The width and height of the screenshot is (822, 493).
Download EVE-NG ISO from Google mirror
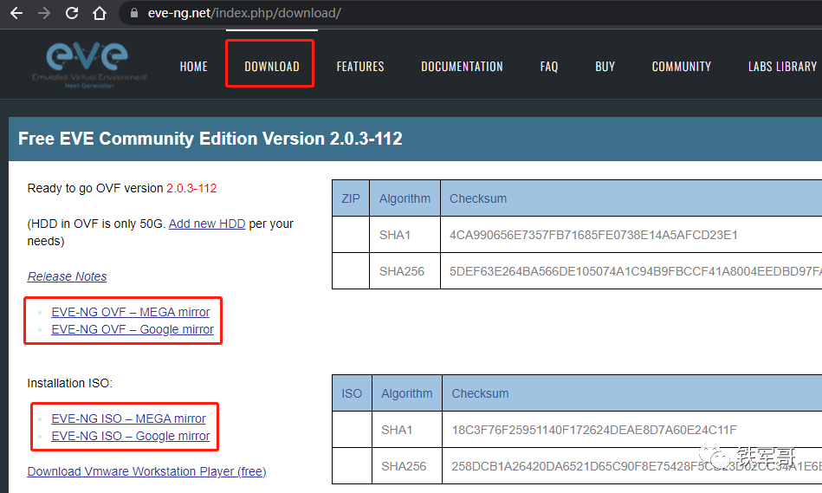131,436
